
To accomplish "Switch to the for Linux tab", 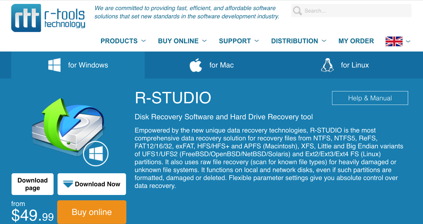I will (345, 65).
